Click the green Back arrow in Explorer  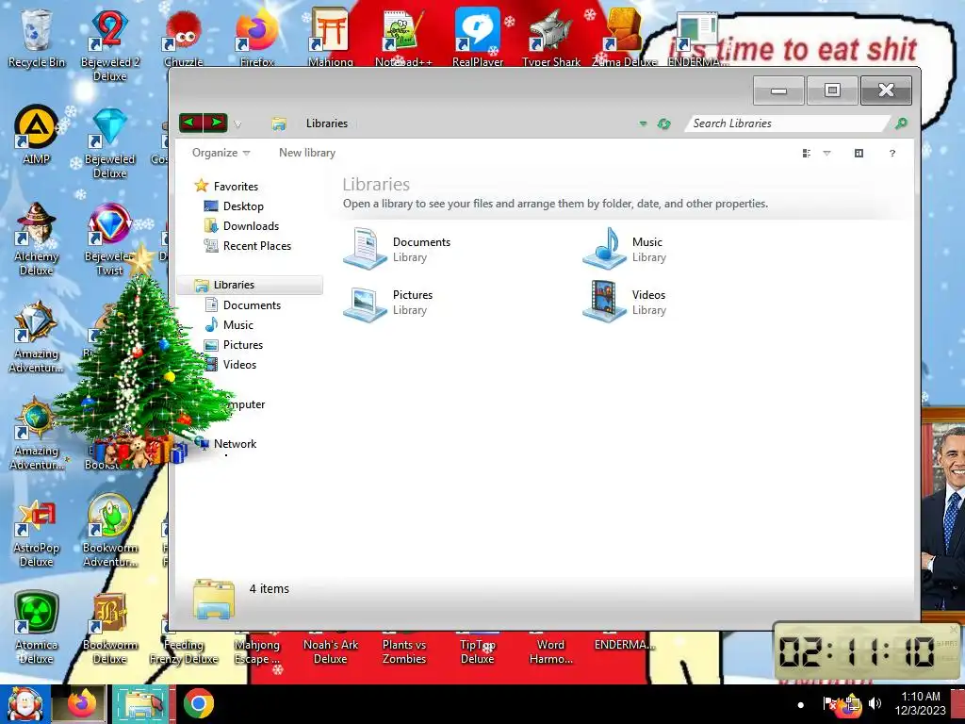point(190,123)
